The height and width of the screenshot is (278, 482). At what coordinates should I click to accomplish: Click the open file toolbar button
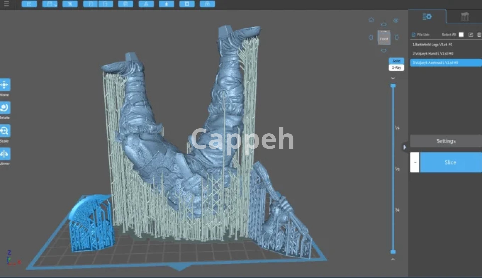tap(29, 4)
